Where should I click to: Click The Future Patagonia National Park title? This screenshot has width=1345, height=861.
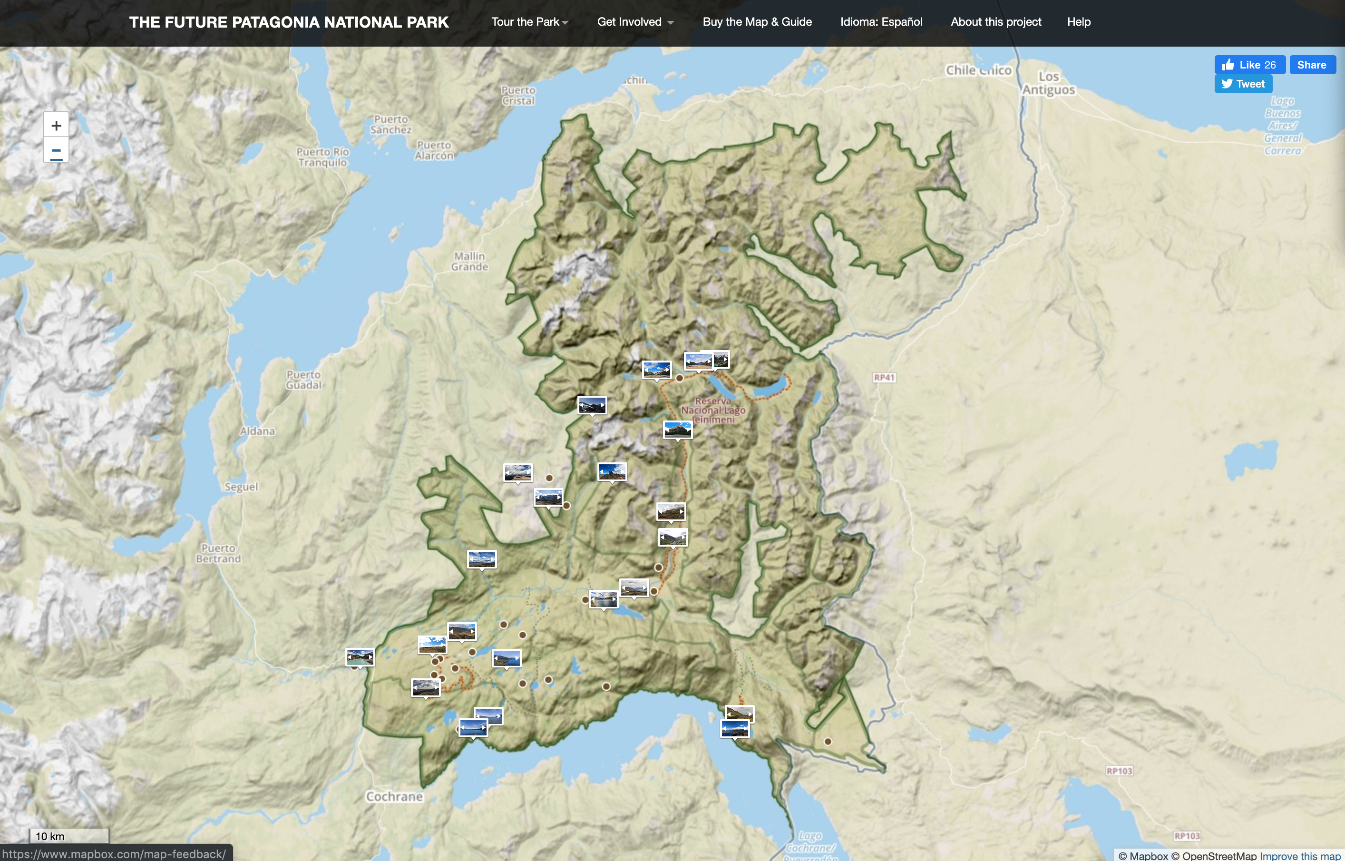[x=289, y=22]
